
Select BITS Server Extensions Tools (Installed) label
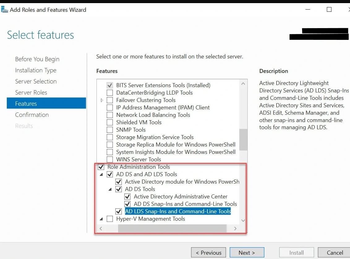[163, 85]
